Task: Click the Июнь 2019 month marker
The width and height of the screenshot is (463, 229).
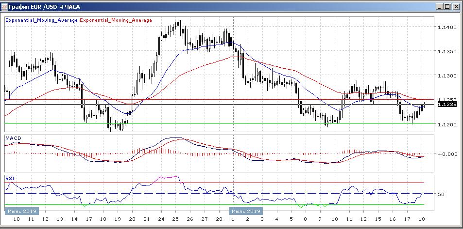Action: tap(21, 211)
